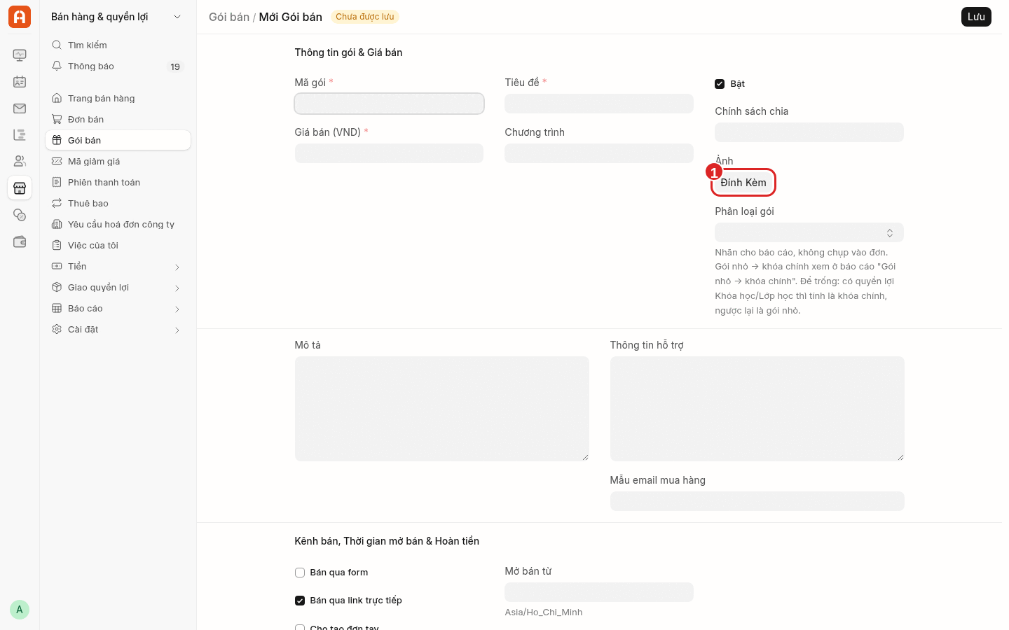Open the Phân loại gói dropdown
This screenshot has width=1009, height=630.
pos(809,232)
